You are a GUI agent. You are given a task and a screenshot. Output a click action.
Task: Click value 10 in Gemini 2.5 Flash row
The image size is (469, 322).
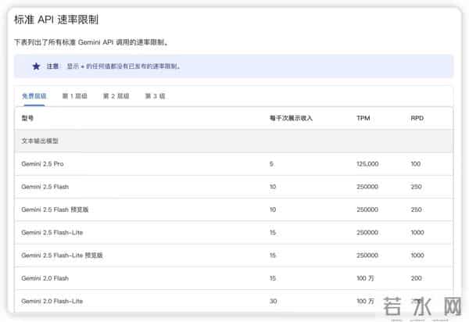point(273,187)
